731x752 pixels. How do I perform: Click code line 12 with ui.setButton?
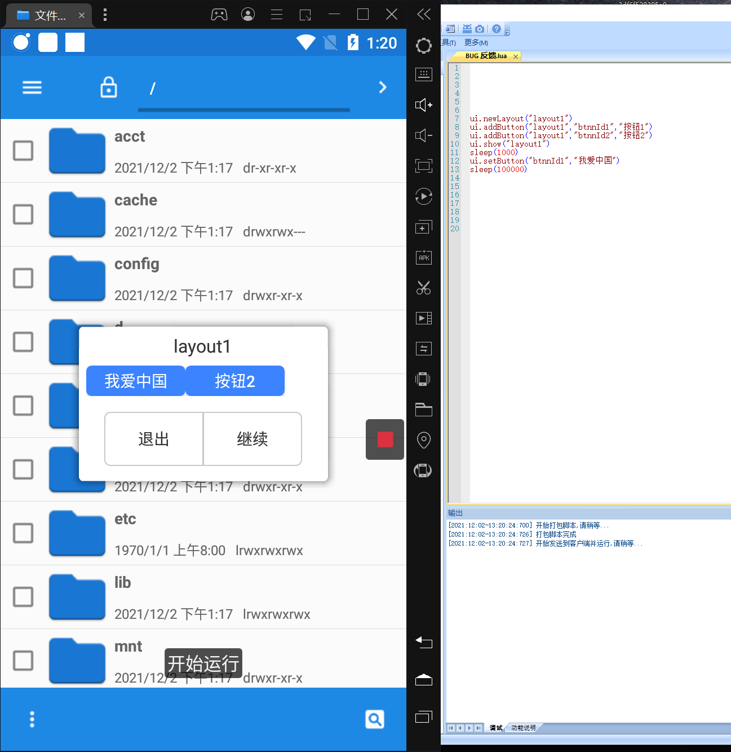(544, 161)
